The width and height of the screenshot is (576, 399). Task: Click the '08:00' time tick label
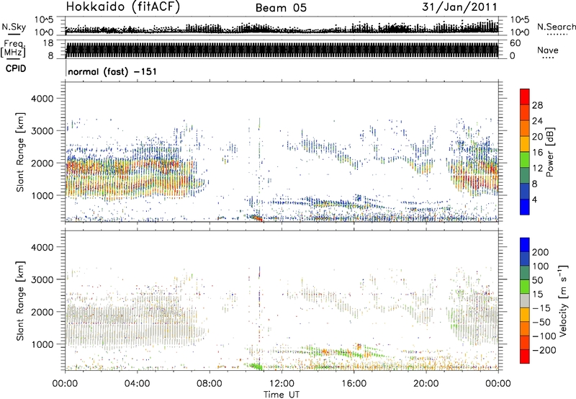tap(210, 384)
